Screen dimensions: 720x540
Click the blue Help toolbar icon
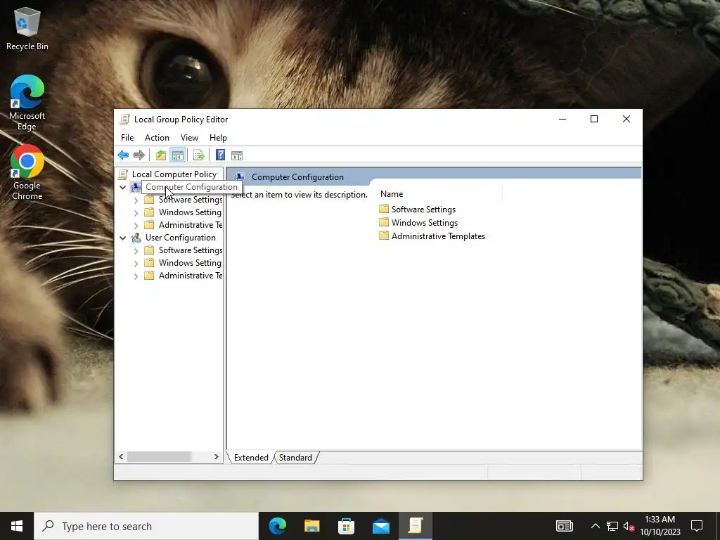point(220,155)
